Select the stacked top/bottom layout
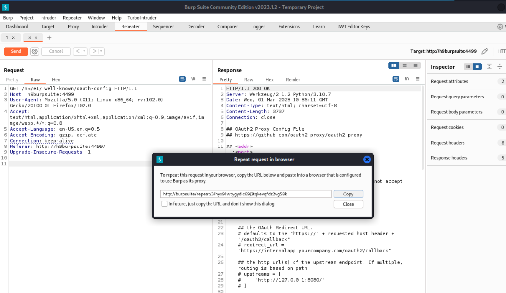506x293 pixels. click(405, 66)
